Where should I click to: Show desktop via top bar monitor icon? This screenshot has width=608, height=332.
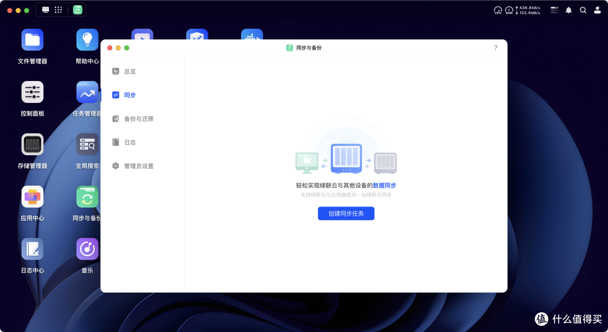click(46, 10)
